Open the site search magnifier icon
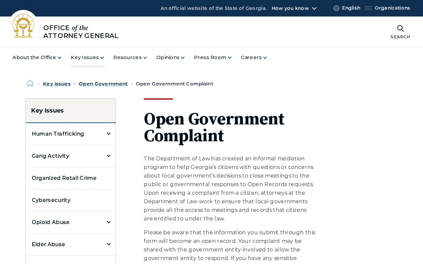The width and height of the screenshot is (423, 264). [400, 28]
